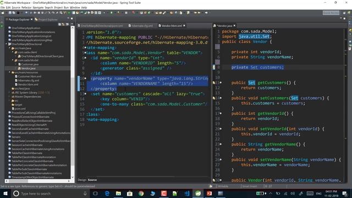Switch to Spring Tool Suite taskbar icon
This screenshot has width=352, height=198.
(x=198, y=193)
